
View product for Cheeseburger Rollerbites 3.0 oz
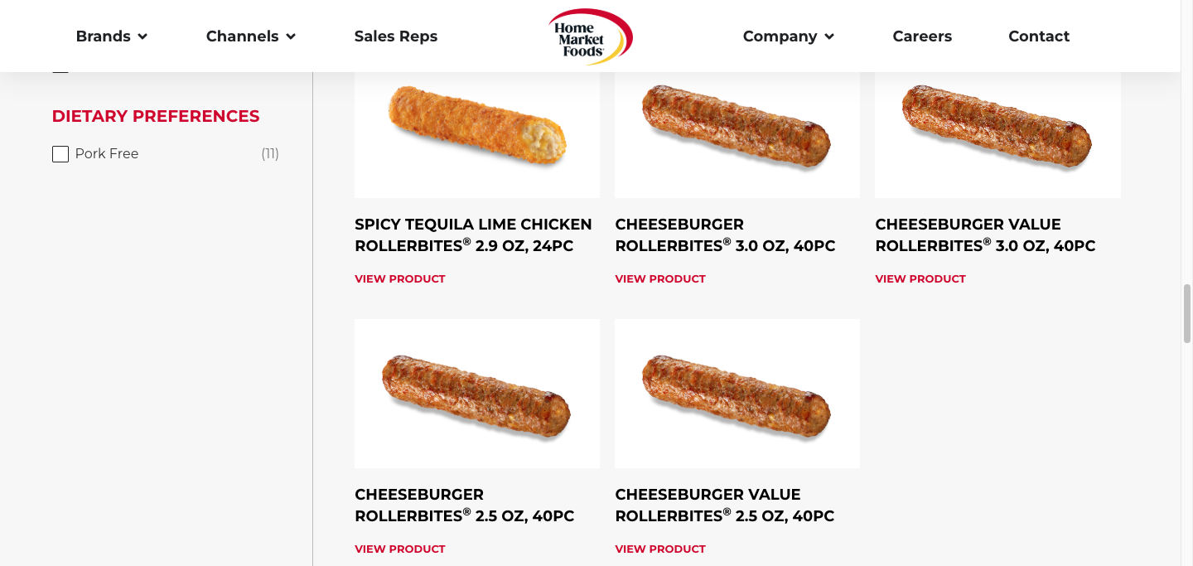tap(660, 279)
